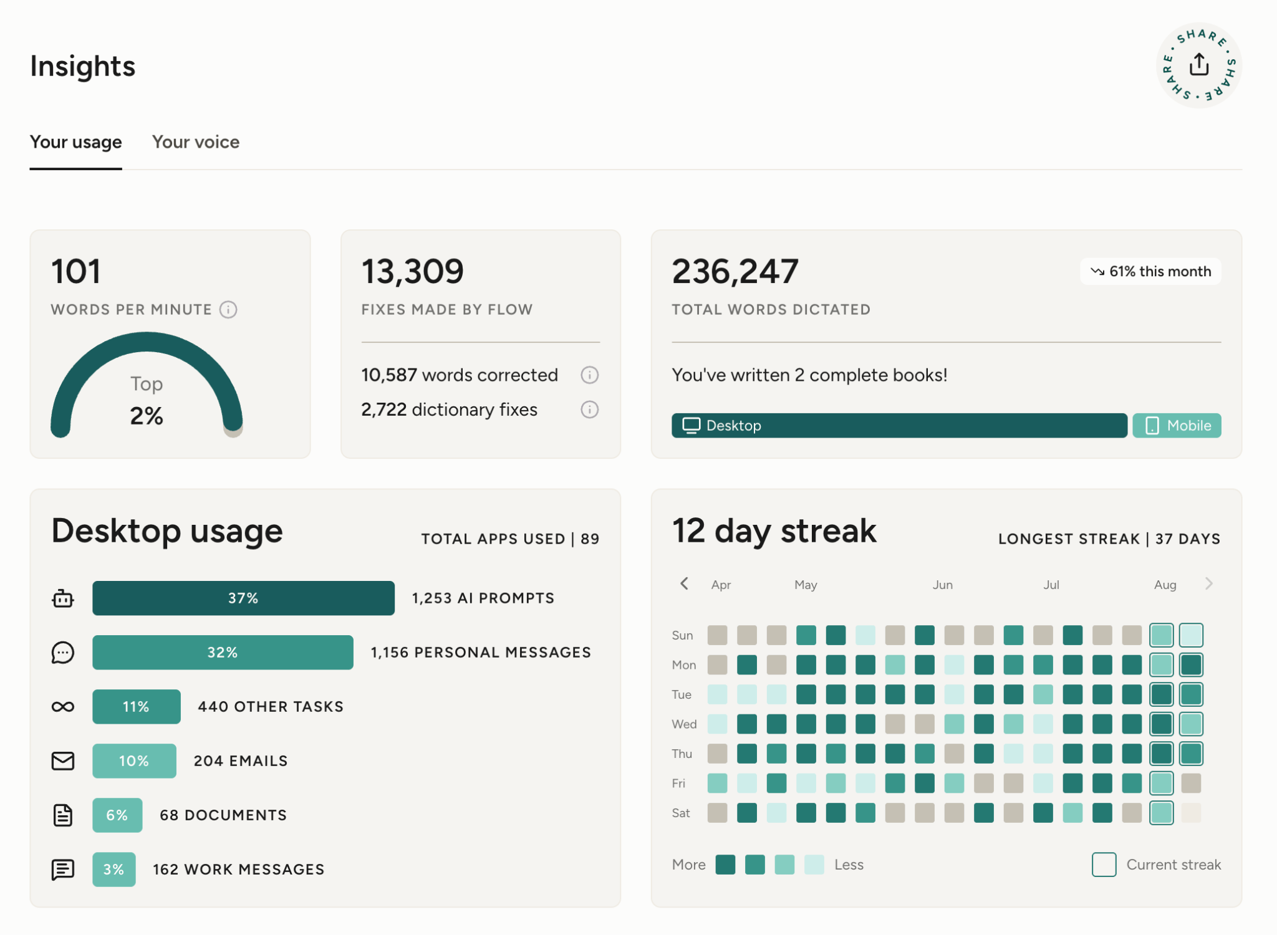This screenshot has width=1277, height=935.
Task: Click info icon for dictionary fixes
Action: tap(589, 410)
